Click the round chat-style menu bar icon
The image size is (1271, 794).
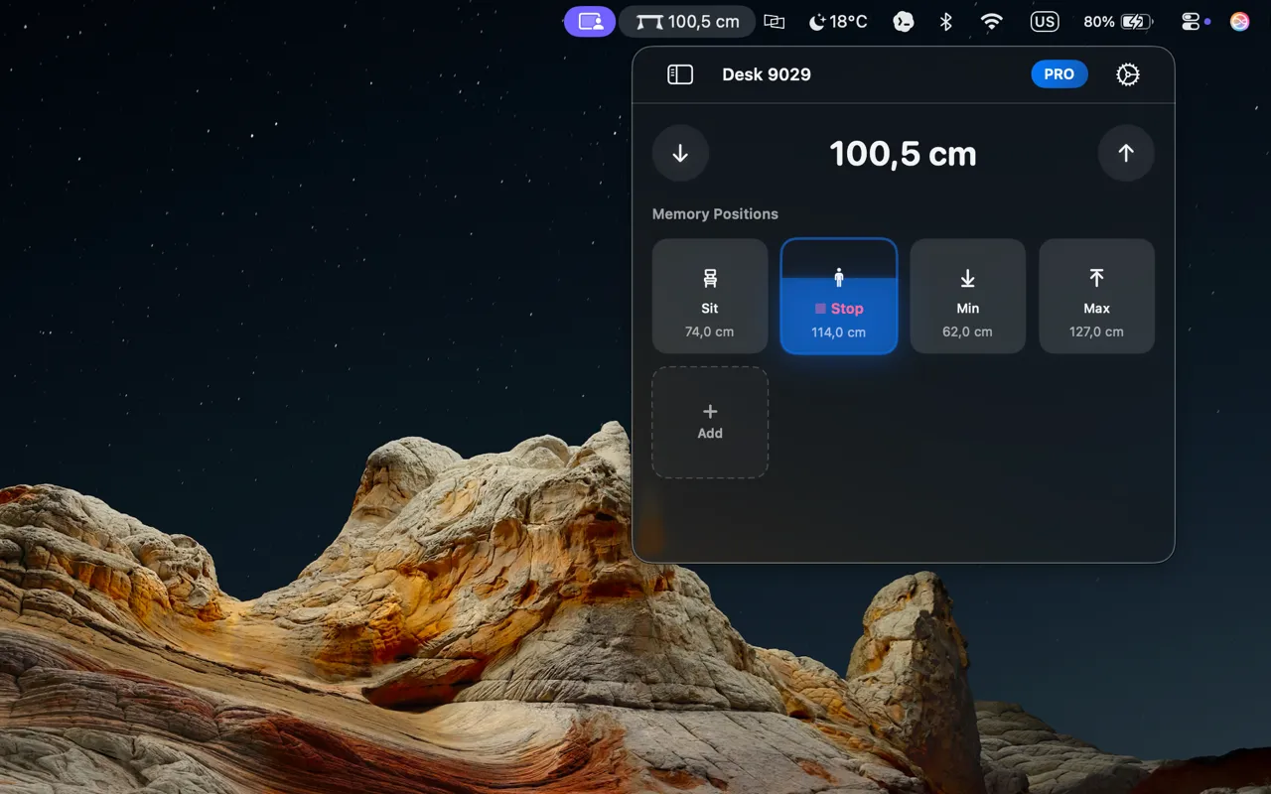[x=904, y=22]
